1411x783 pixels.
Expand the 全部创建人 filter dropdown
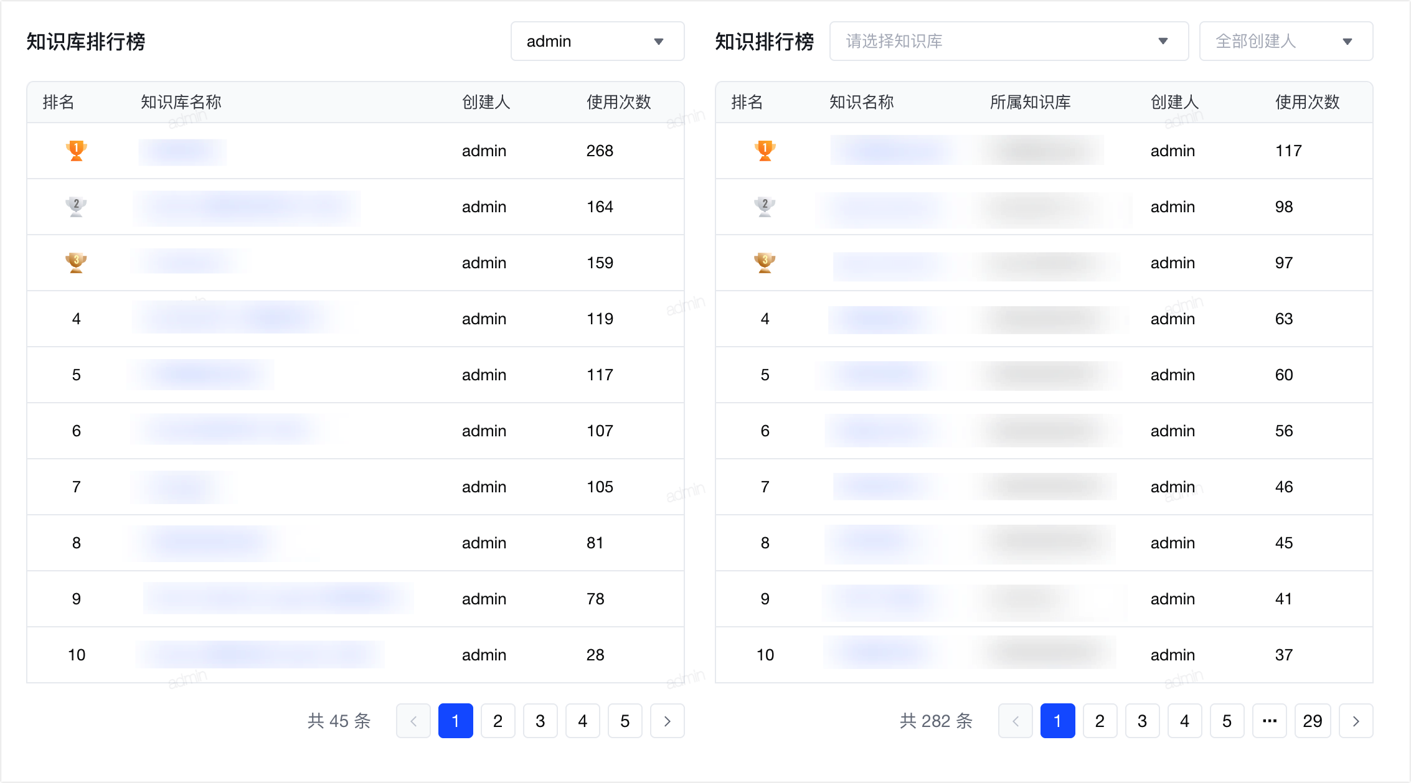pos(1285,41)
